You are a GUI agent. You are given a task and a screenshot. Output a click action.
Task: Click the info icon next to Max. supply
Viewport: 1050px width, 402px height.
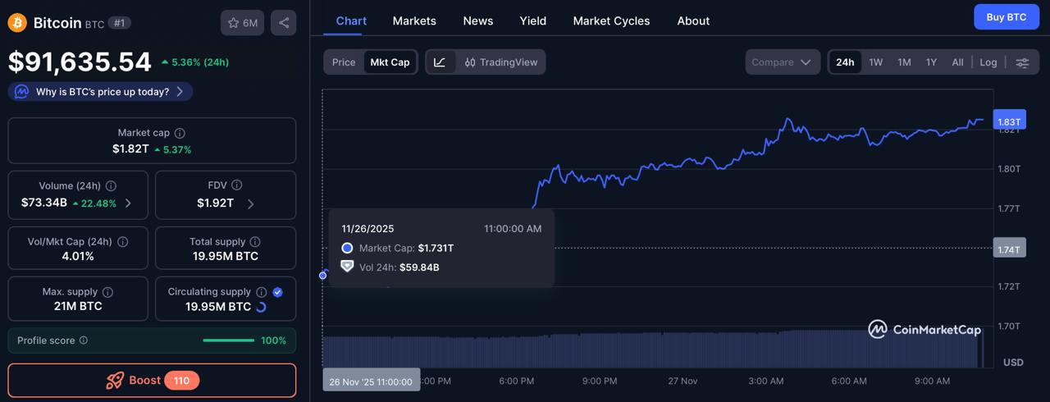click(x=107, y=292)
